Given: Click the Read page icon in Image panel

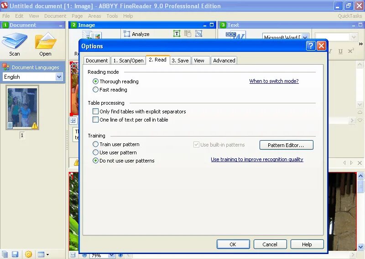Looking at the screenshot, I should (x=92, y=35).
